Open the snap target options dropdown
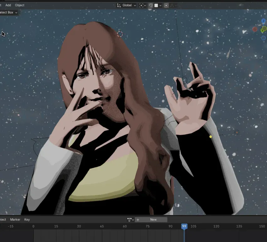 (x=160, y=5)
